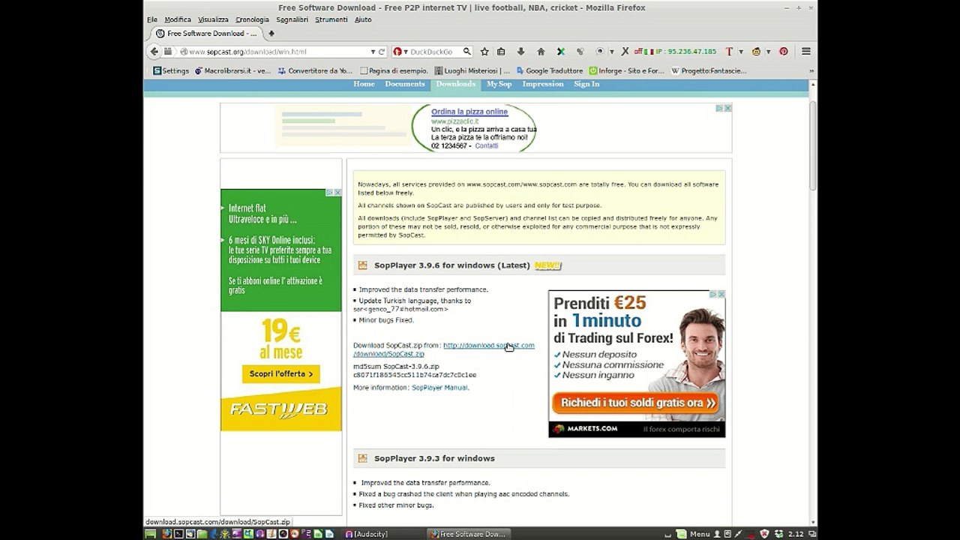
Task: Open the Cronologia menu
Action: 252,19
